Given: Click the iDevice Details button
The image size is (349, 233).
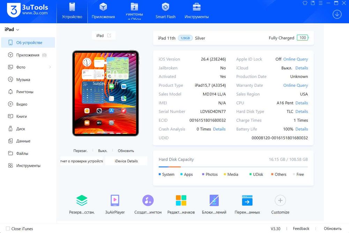Looking at the screenshot, I should click(126, 161).
